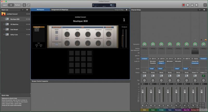This screenshot has height=112, width=208.
Task: Toggle the sequencer ON/OFF button on 808 panel
Action: tap(57, 32)
